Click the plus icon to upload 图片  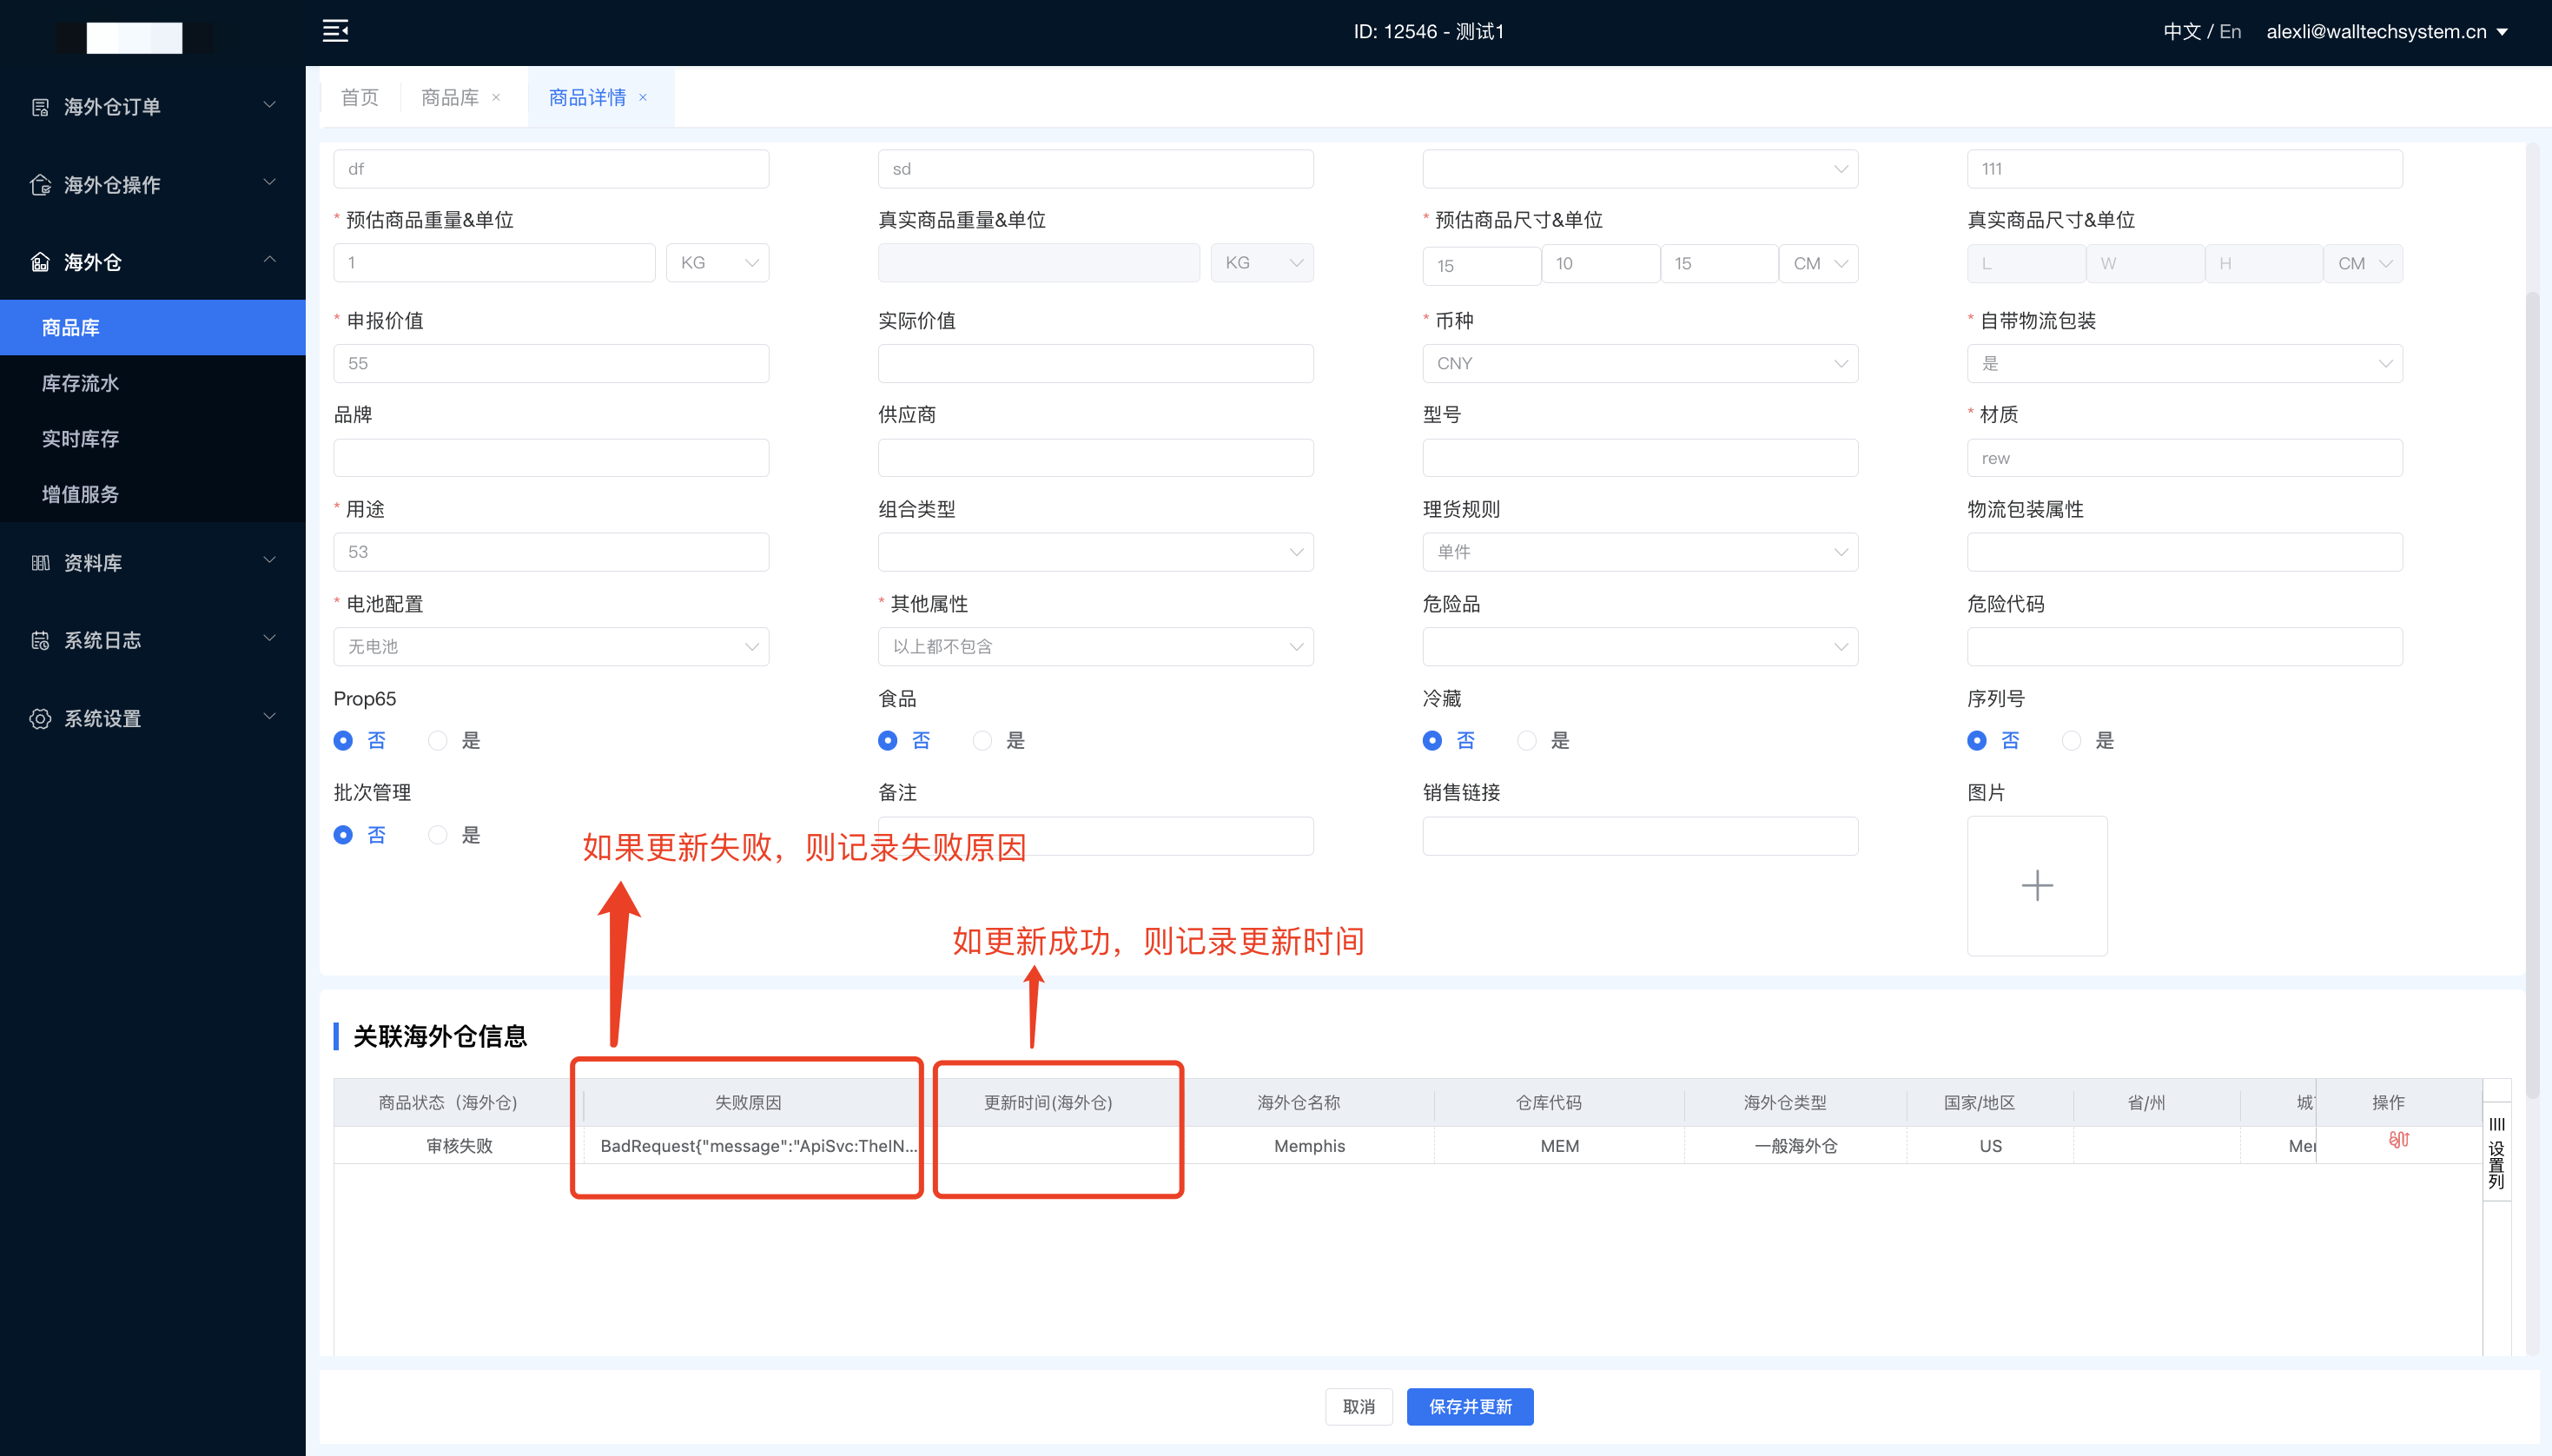[x=2036, y=885]
